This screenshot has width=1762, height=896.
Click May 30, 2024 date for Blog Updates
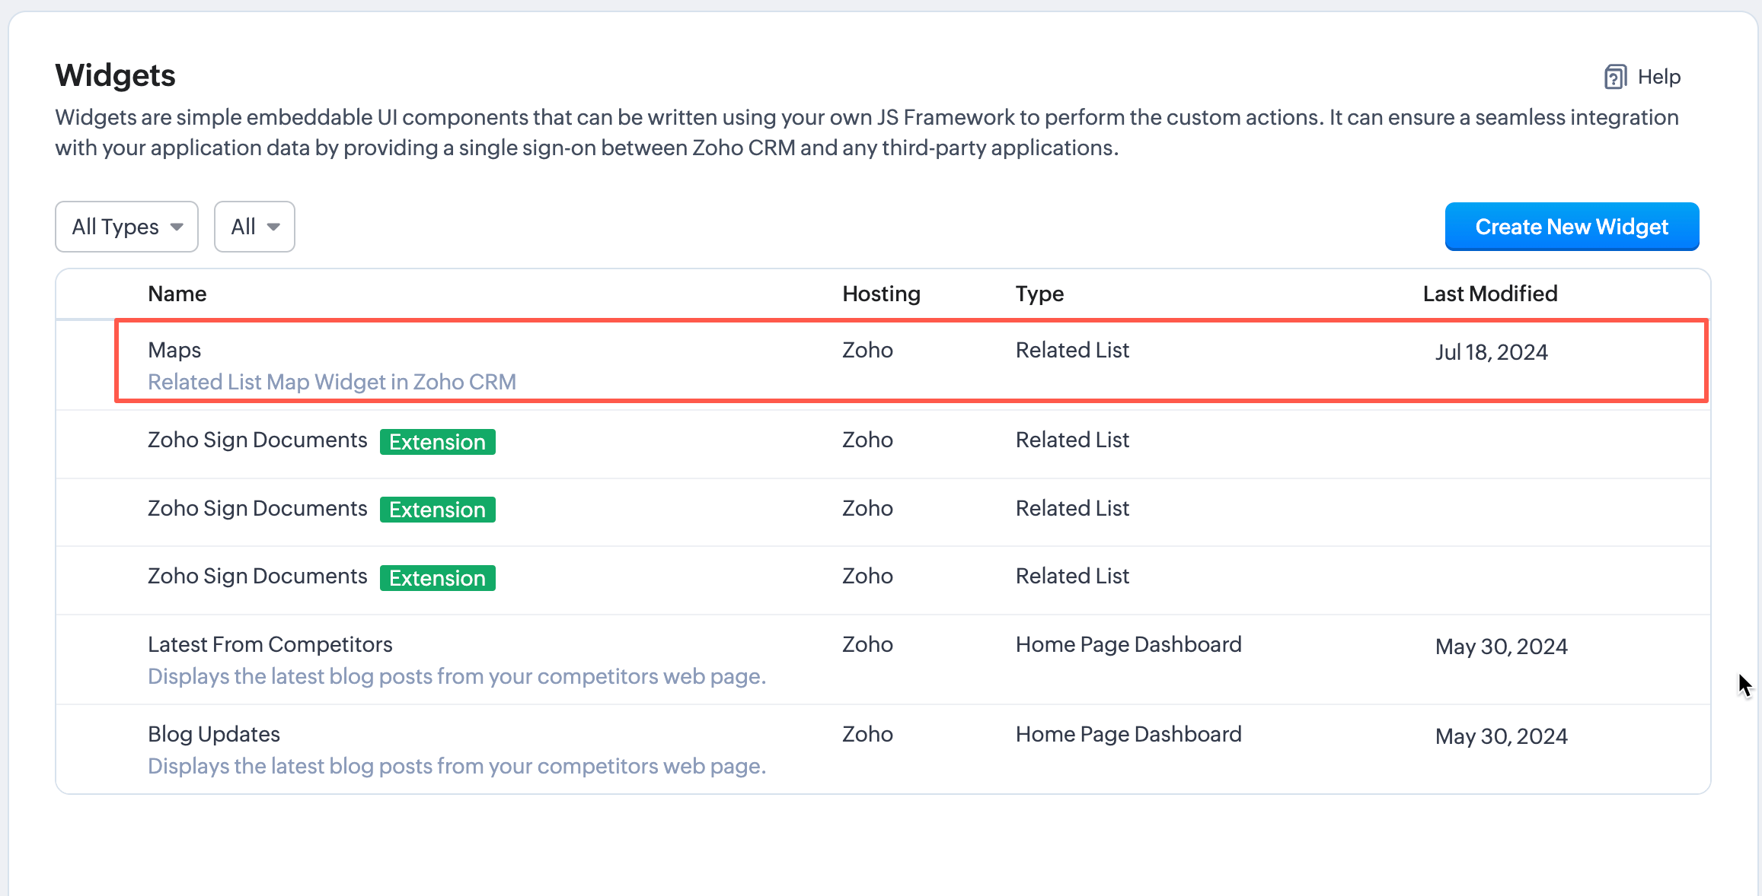(x=1501, y=736)
